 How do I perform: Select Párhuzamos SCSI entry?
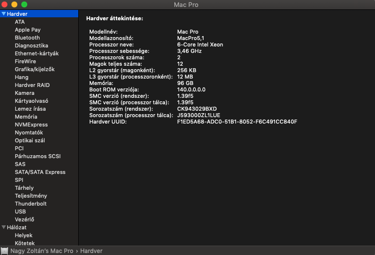click(38, 156)
